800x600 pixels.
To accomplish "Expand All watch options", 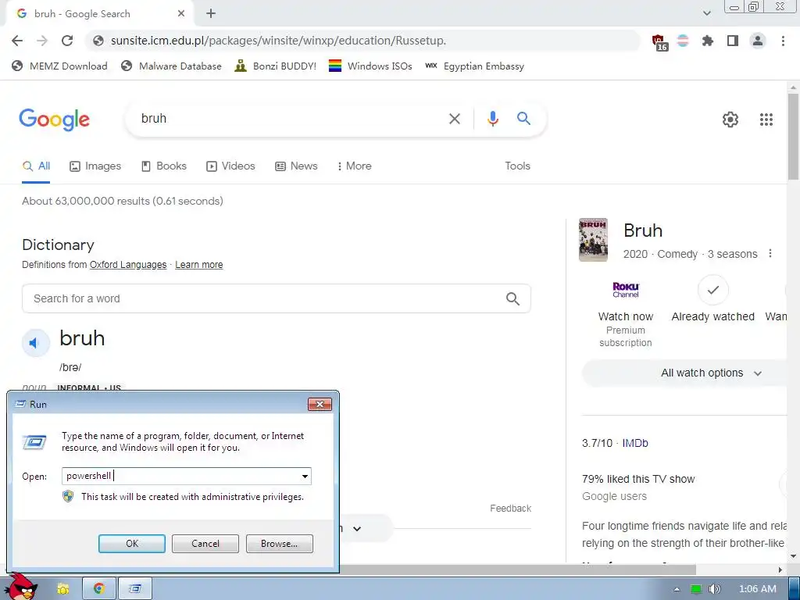I will tap(711, 373).
